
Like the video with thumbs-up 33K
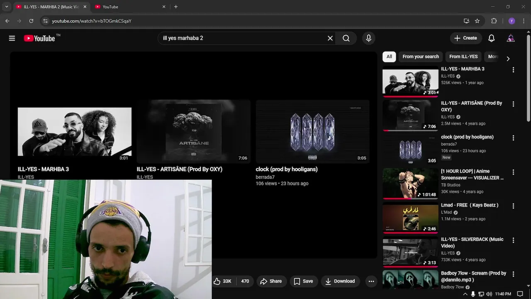pyautogui.click(x=223, y=281)
